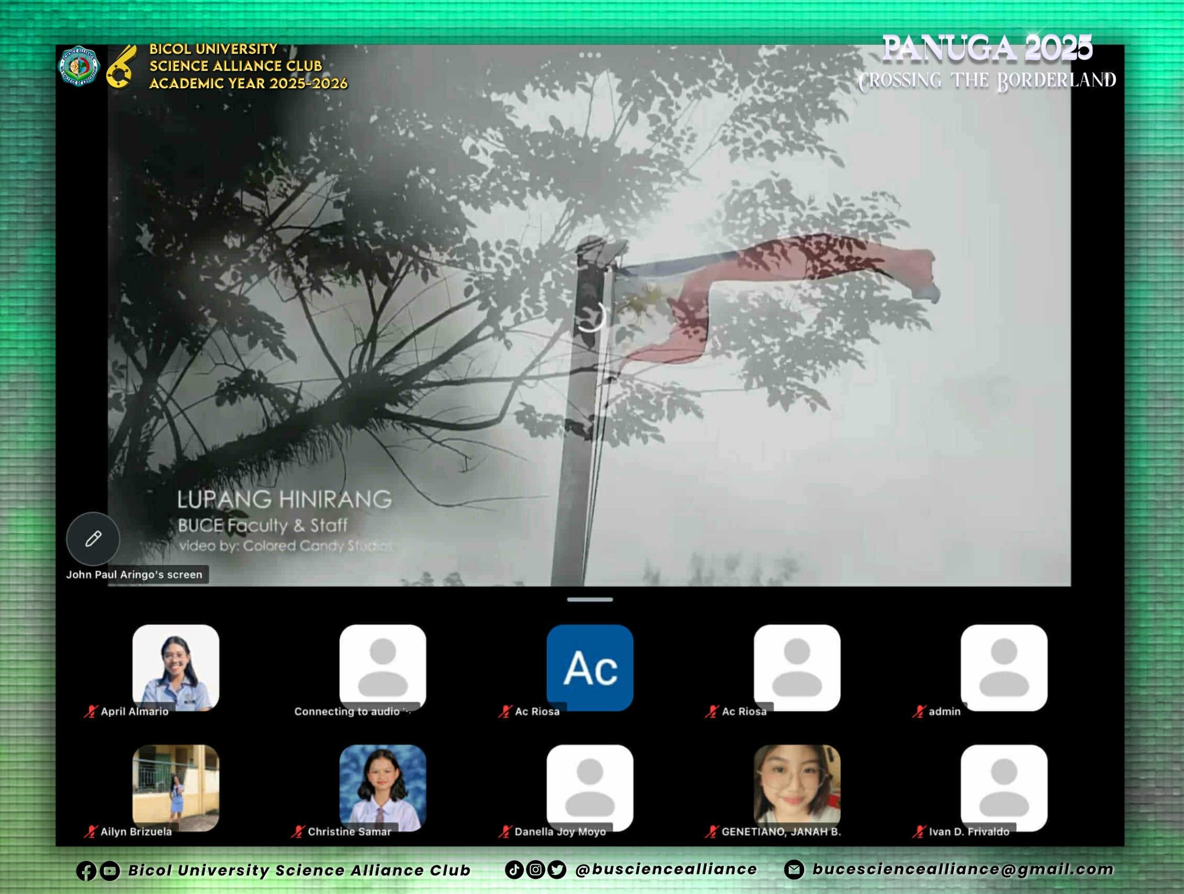
Task: Click muted mic icon beside admin
Action: [x=919, y=711]
